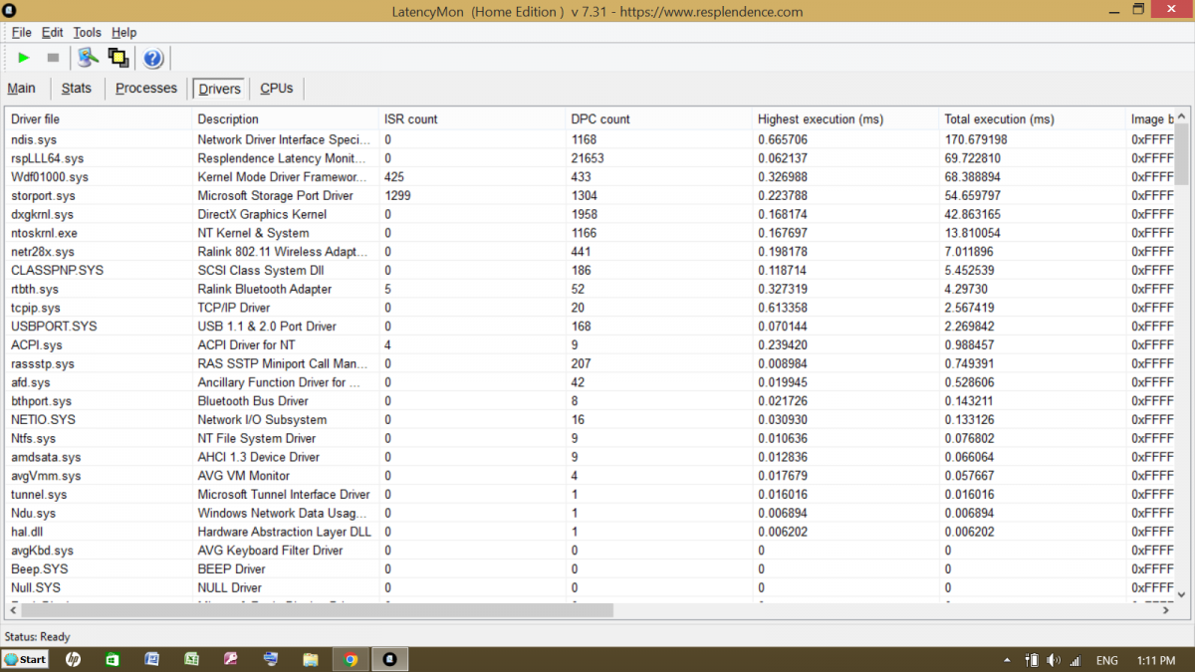
Task: Click the ENG input language indicator
Action: coord(1106,660)
